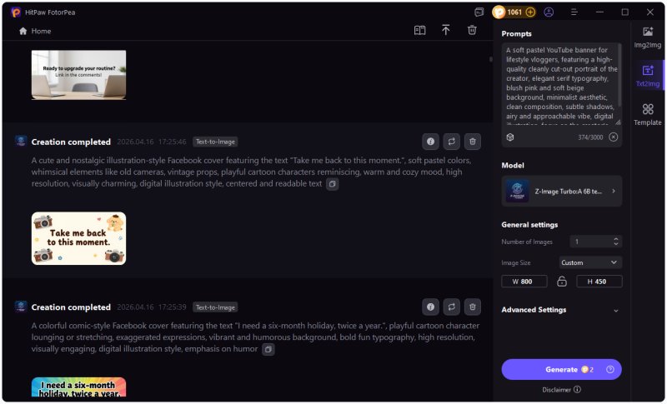This screenshot has height=404, width=667.
Task: Click the trash icon in top toolbar
Action: (472, 30)
